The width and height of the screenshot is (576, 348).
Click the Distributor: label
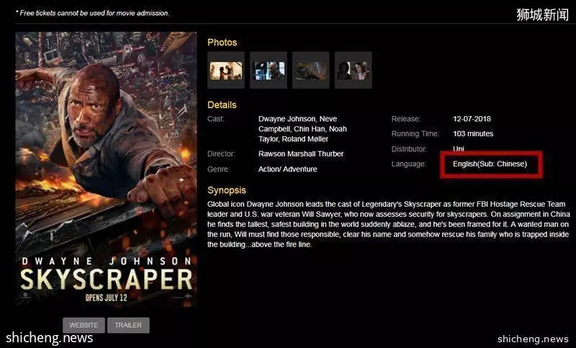click(x=409, y=149)
